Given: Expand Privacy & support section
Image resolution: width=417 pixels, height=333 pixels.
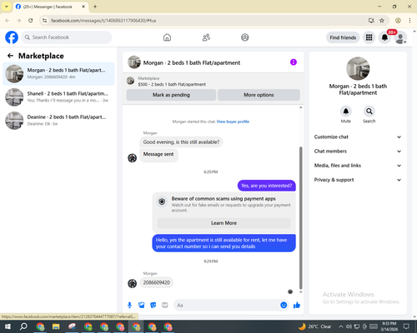Looking at the screenshot, I should [x=358, y=180].
